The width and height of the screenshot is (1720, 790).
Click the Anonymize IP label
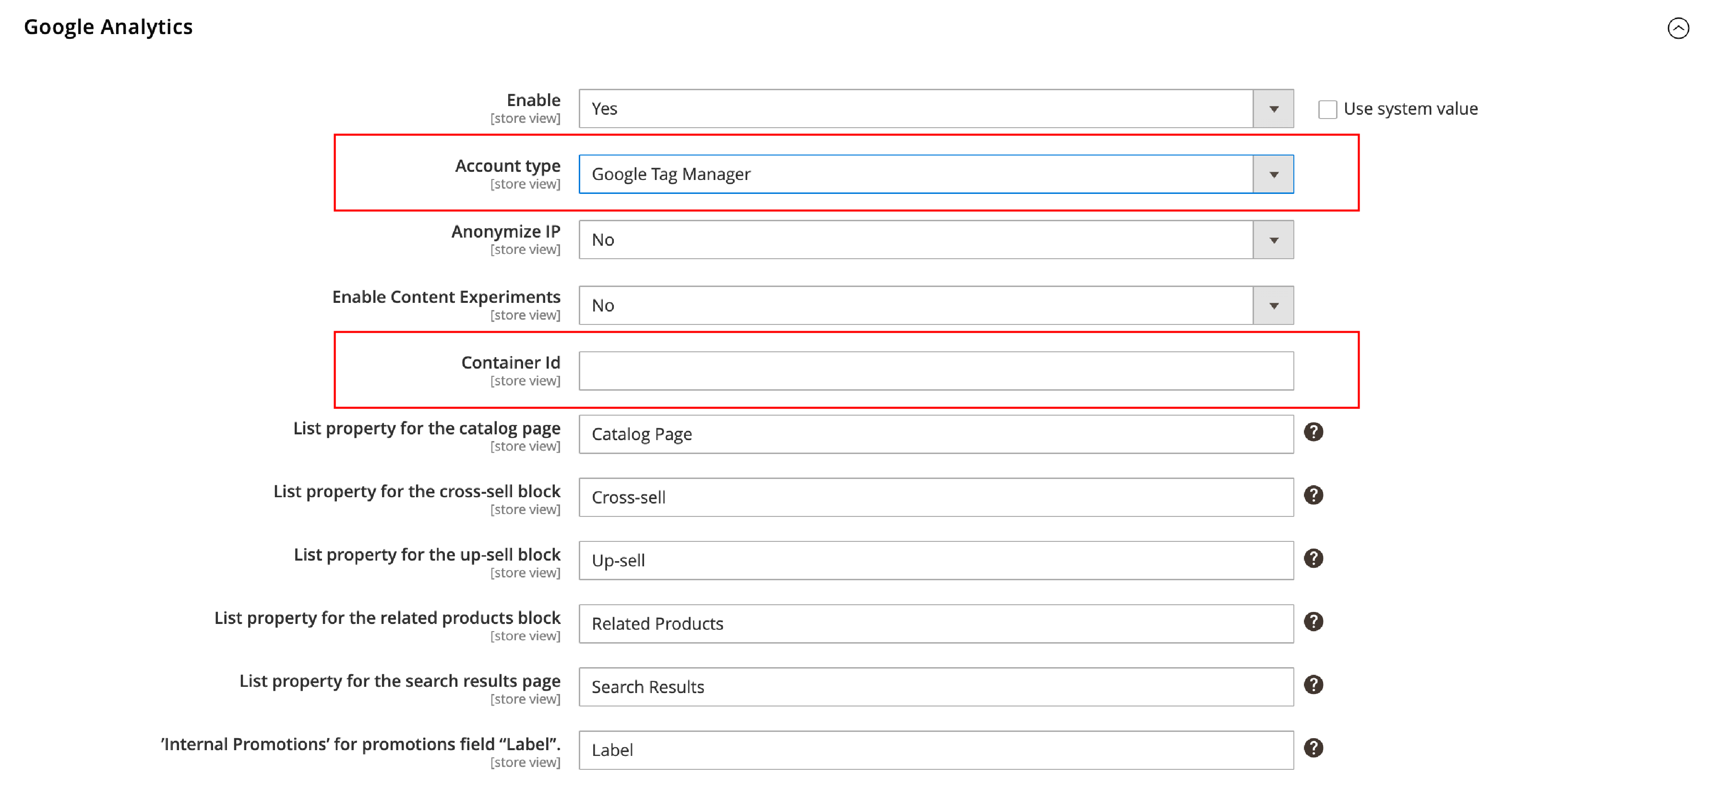(505, 231)
